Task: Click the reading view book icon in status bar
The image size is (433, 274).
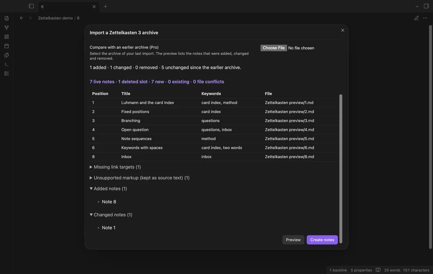Action: point(378,270)
